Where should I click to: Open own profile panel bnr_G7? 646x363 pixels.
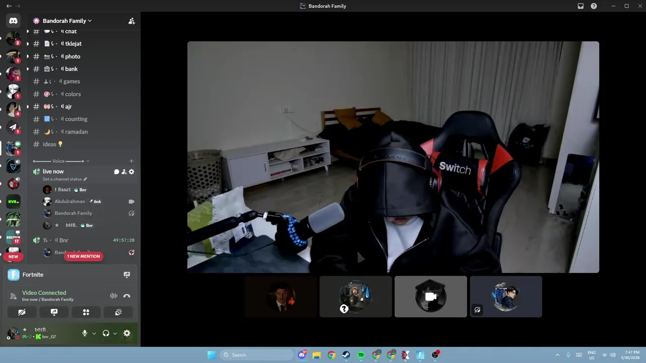click(41, 333)
